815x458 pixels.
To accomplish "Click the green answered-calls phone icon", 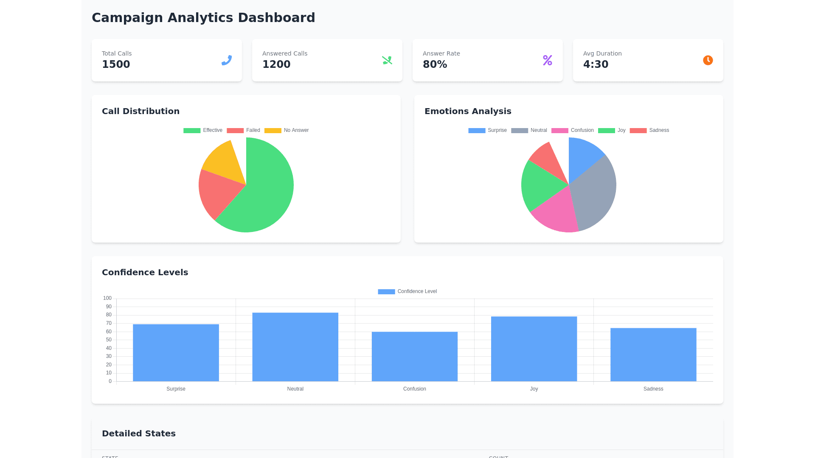I will point(387,60).
